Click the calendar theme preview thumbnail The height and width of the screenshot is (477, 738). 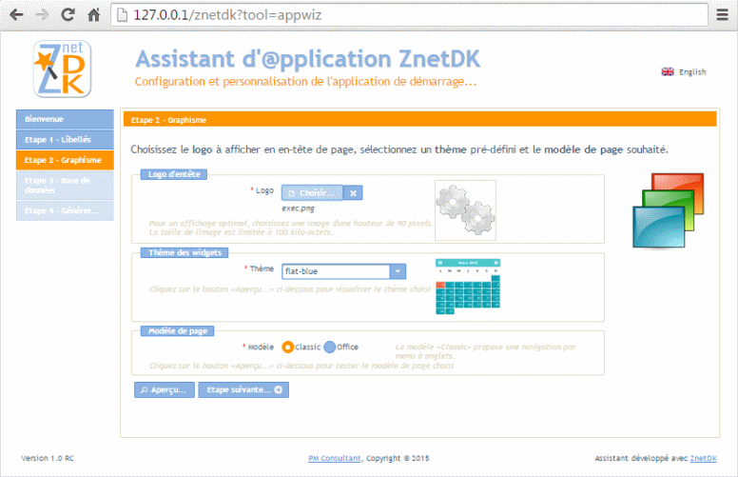468,287
